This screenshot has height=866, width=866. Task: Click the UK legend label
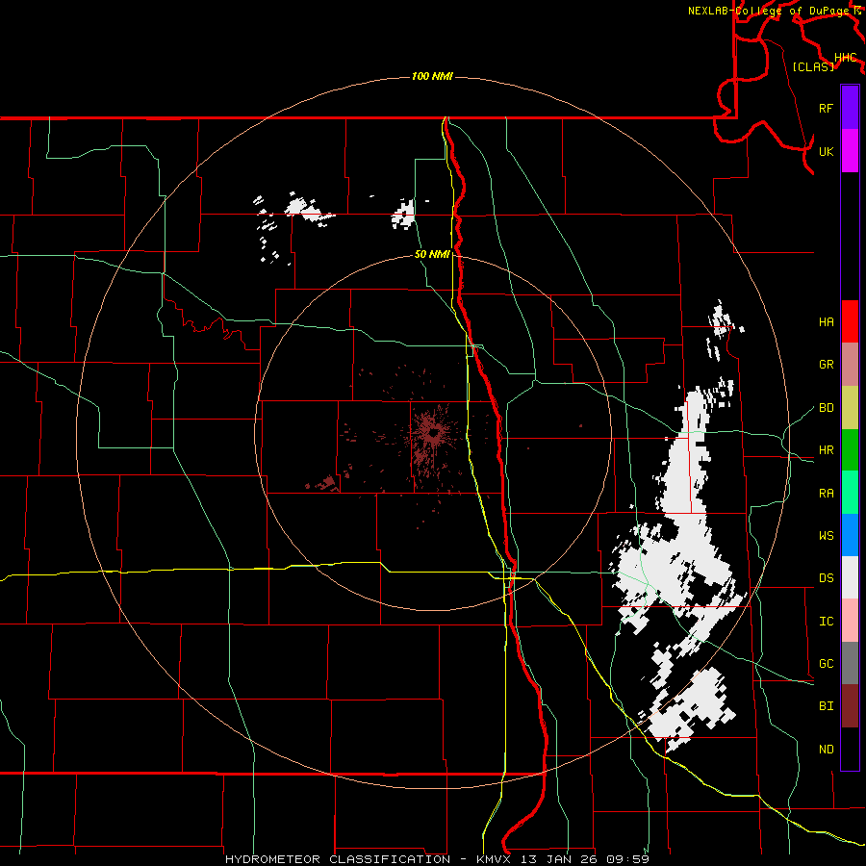click(826, 151)
